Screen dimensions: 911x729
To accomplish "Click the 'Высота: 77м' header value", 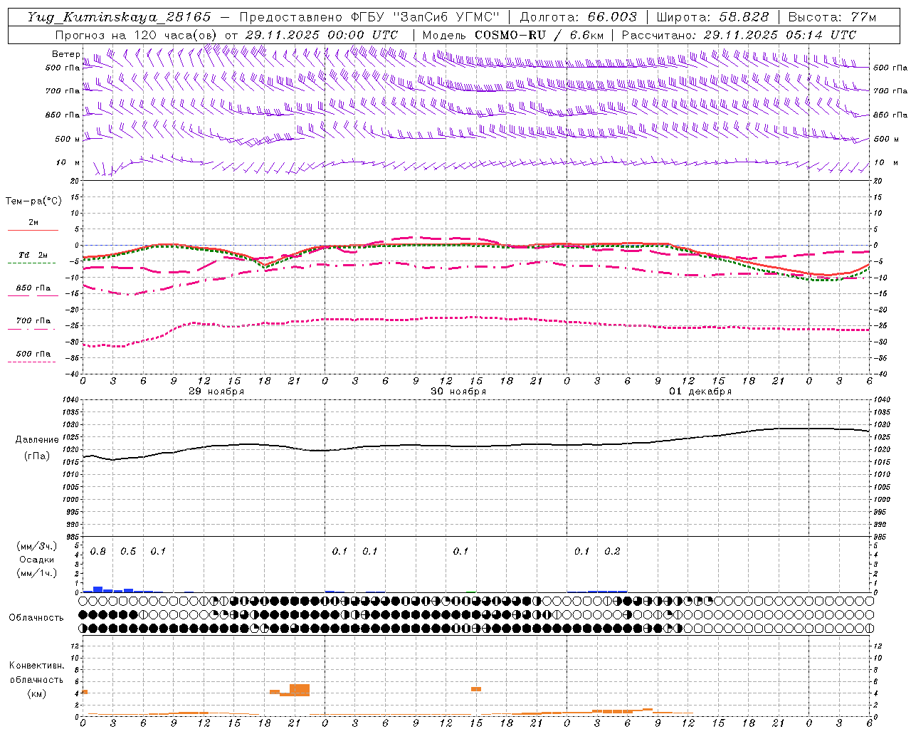I will (832, 17).
